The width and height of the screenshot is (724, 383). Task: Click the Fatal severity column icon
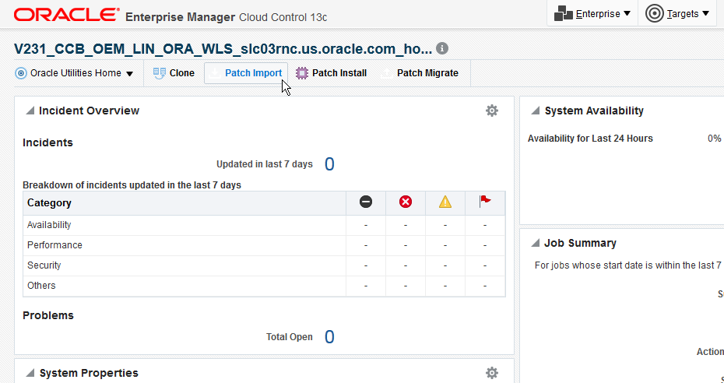coord(366,202)
